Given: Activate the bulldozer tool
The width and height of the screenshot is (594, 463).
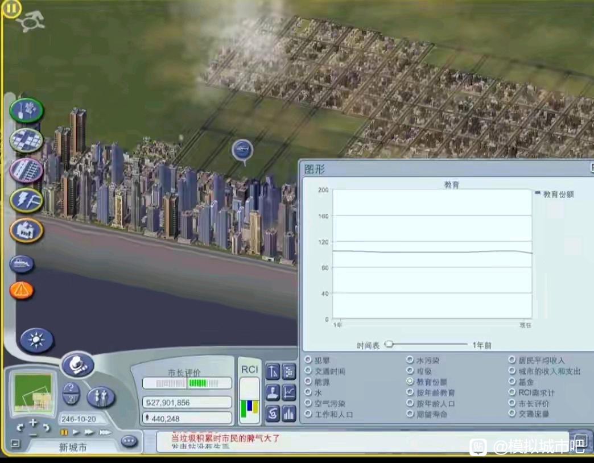Looking at the screenshot, I should point(22,263).
